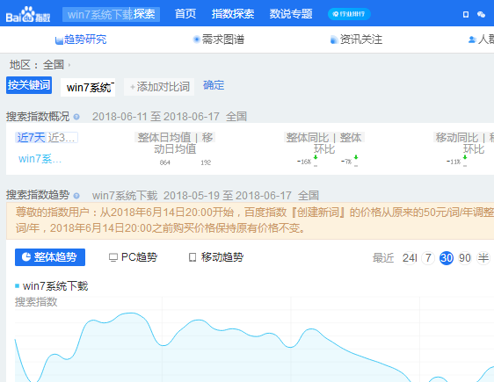Switch overview to 近7天
This screenshot has width=494, height=382.
tap(31, 138)
